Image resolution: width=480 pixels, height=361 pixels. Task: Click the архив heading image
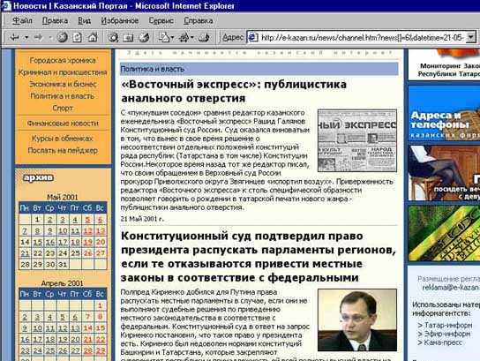[x=38, y=177]
